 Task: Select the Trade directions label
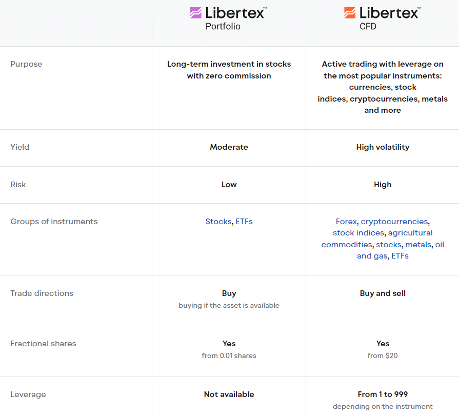point(42,293)
